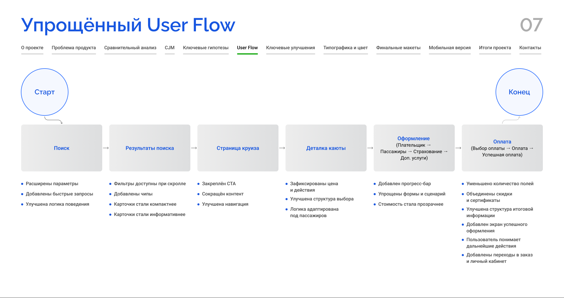Click "Уменьшено количество полей" bullet
The image size is (564, 298).
[498, 184]
